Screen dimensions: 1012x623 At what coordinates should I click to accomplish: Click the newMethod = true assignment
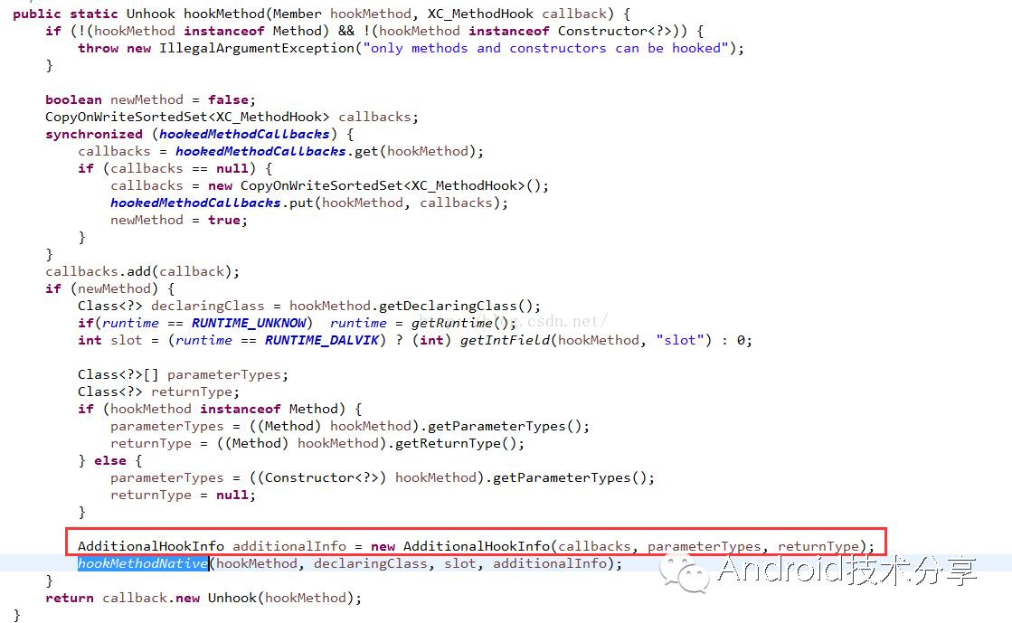pos(179,220)
